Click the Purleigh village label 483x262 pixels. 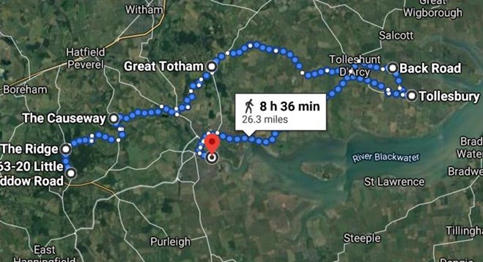click(170, 242)
